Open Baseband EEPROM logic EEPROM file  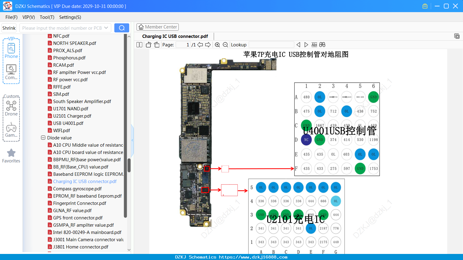pyautogui.click(x=85, y=174)
